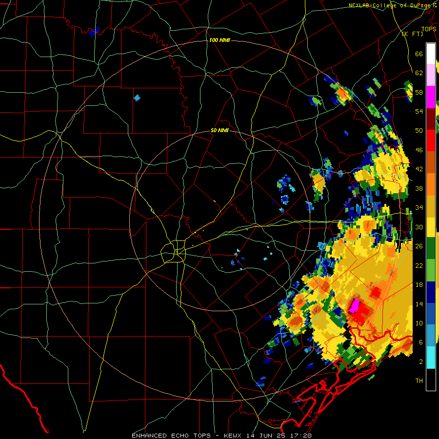Screen dimensions: 439x439
Task: Pick the dark green legend swatch
Action: coord(431,248)
